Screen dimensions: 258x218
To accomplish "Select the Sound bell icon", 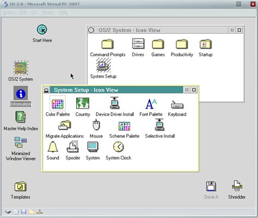I will click(x=53, y=147).
